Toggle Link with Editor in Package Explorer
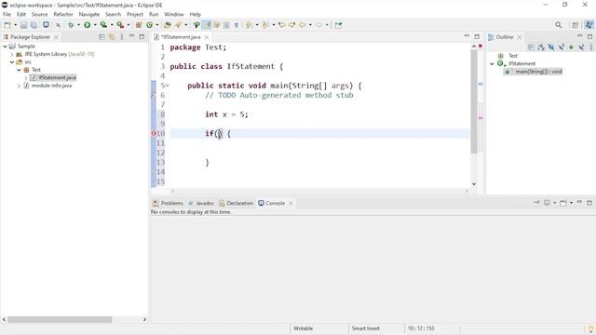This screenshot has height=335, width=596. coord(112,37)
